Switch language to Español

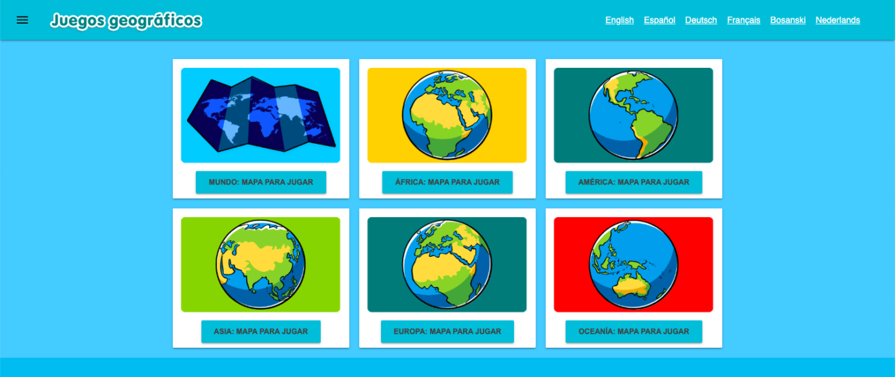coord(660,20)
